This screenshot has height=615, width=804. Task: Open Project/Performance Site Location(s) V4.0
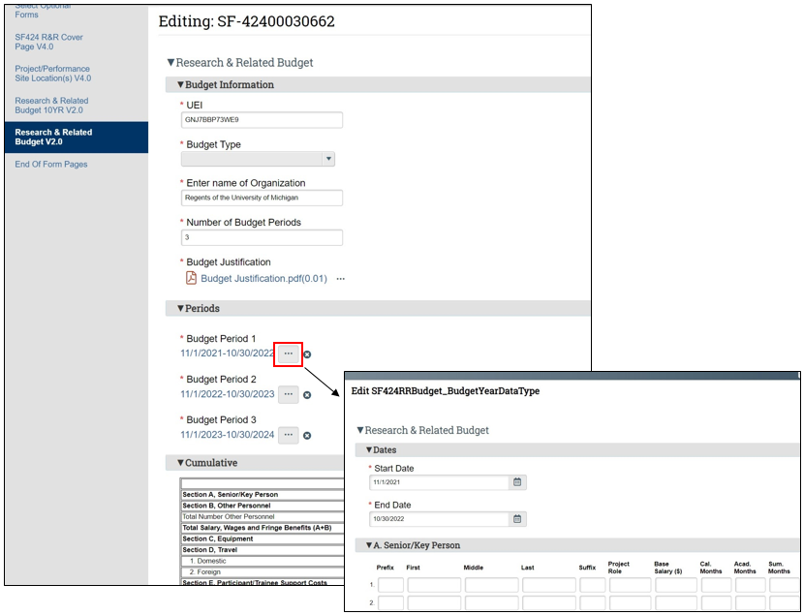point(53,74)
